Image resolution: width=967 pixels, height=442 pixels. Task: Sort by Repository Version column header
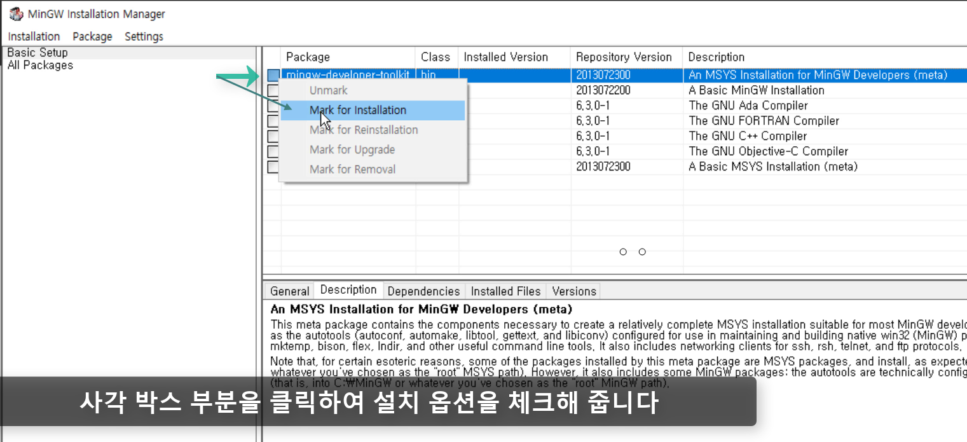[x=626, y=57]
